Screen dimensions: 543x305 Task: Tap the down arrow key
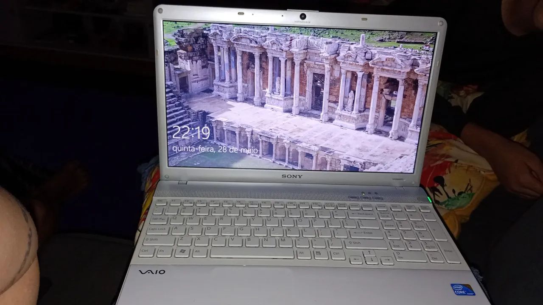[371, 261]
